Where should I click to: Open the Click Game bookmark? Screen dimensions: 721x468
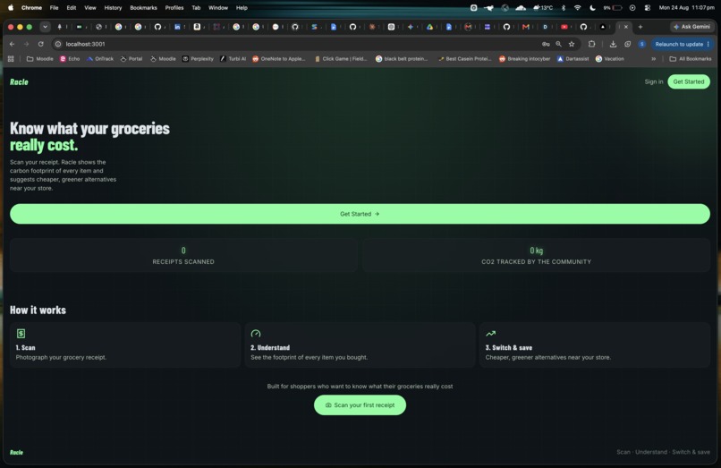(341, 59)
